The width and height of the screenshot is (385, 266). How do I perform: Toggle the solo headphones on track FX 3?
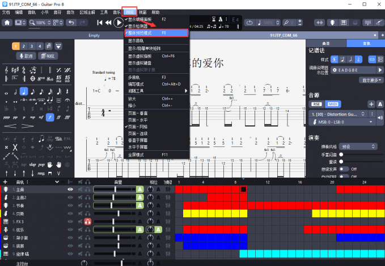coord(88,221)
